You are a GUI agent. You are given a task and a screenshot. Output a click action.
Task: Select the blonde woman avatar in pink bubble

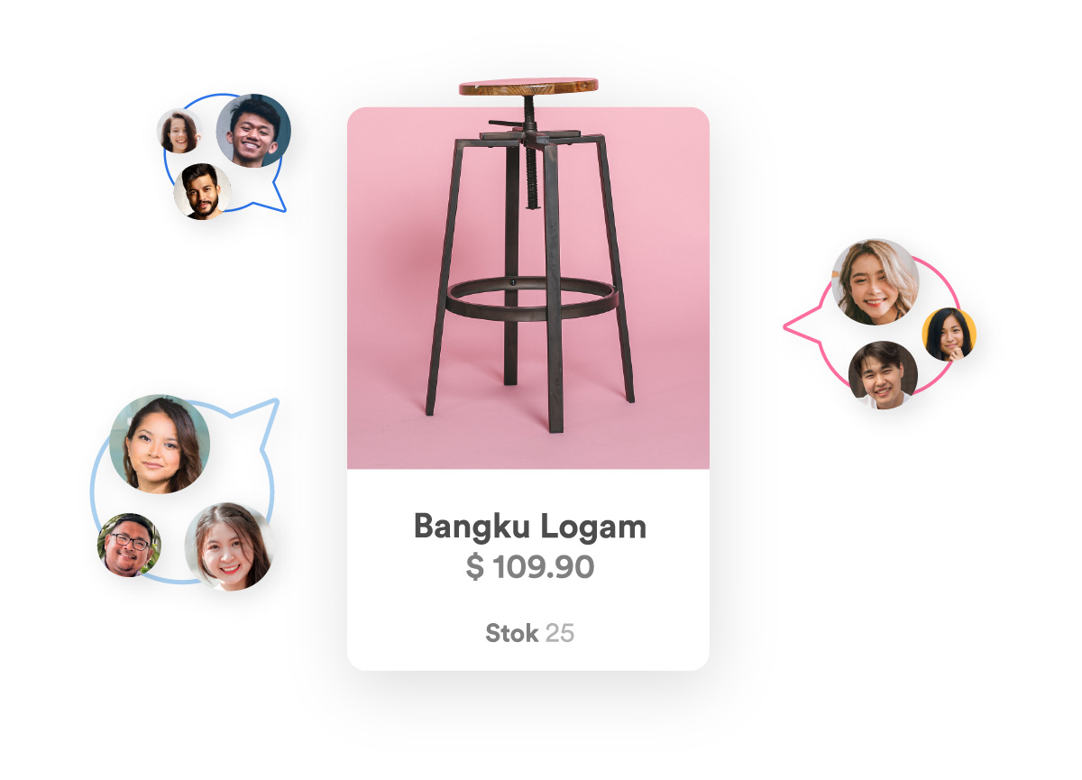point(876,281)
